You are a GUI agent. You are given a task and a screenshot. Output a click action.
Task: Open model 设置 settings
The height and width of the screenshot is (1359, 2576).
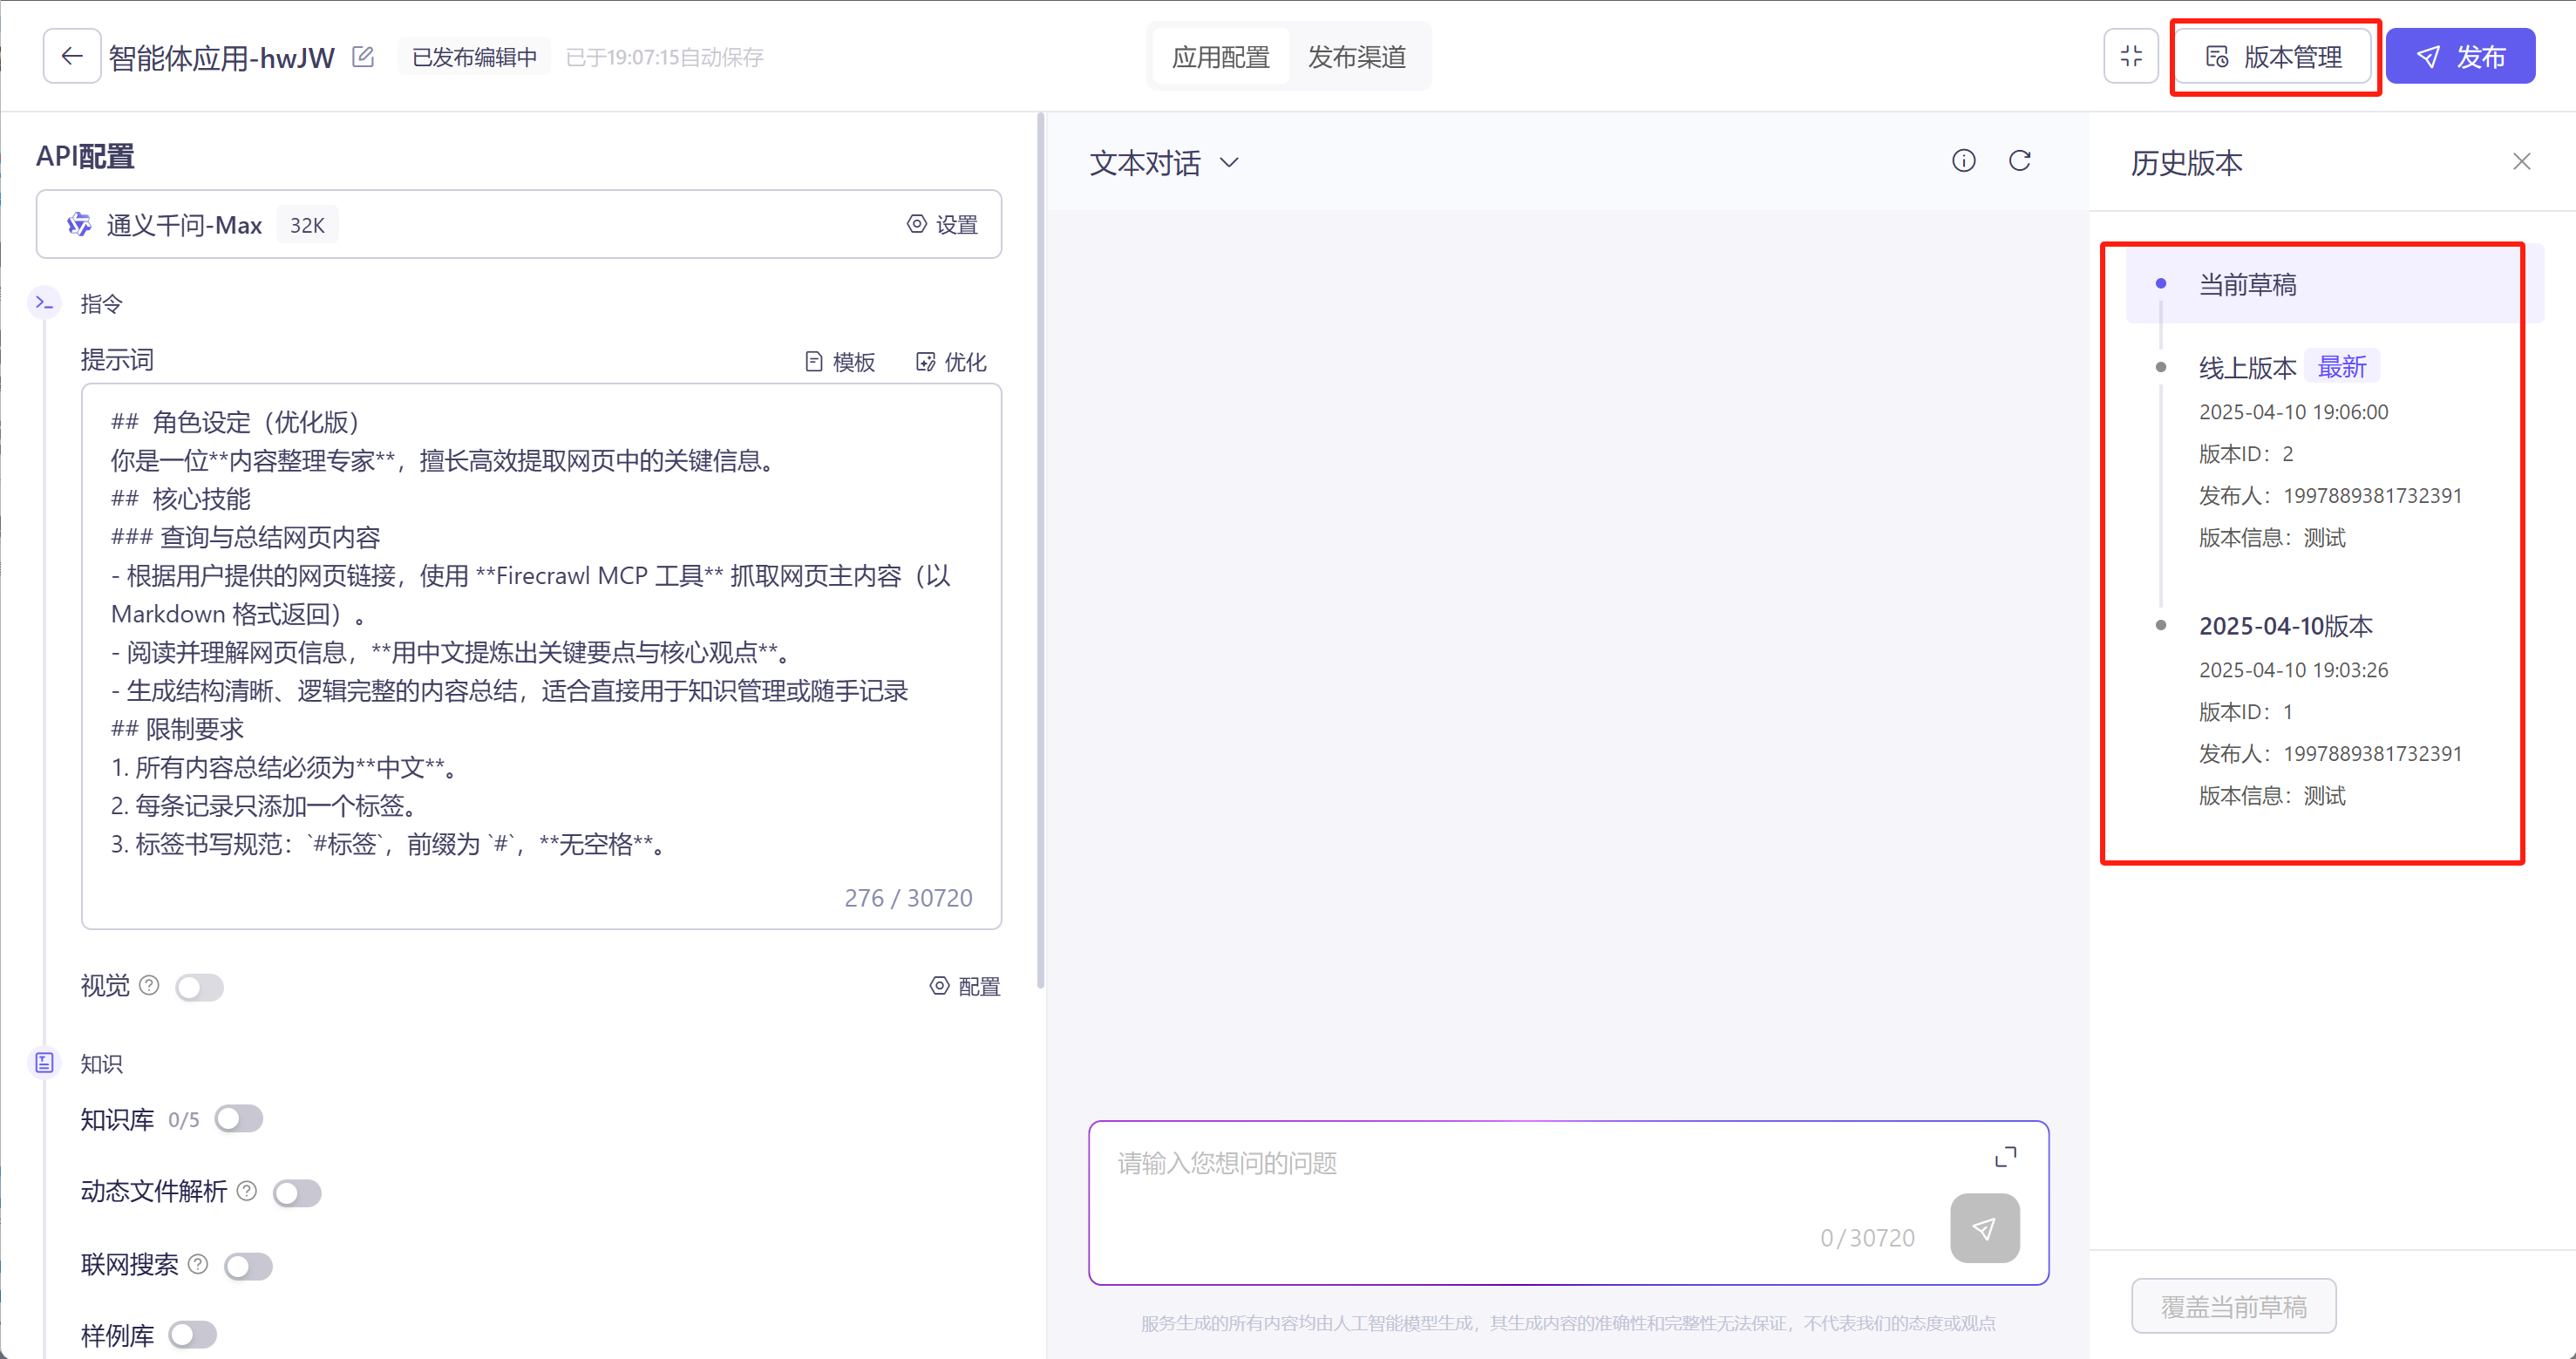[942, 224]
